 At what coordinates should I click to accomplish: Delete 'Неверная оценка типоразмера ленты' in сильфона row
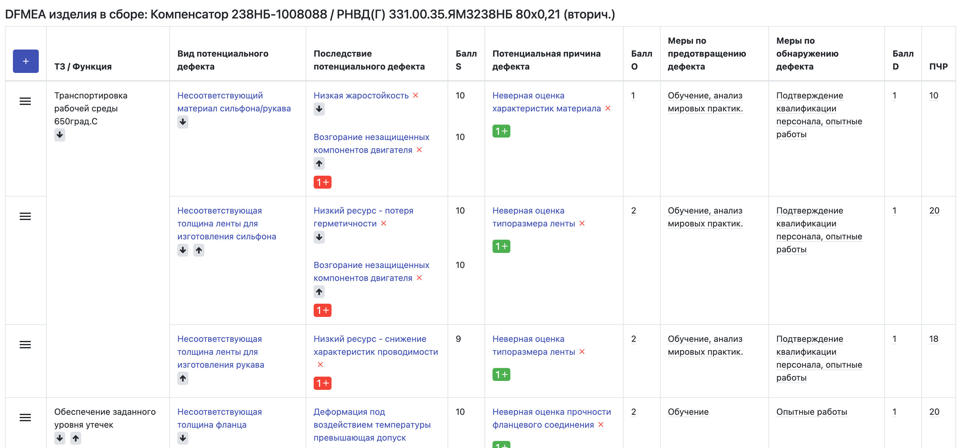pyautogui.click(x=582, y=223)
